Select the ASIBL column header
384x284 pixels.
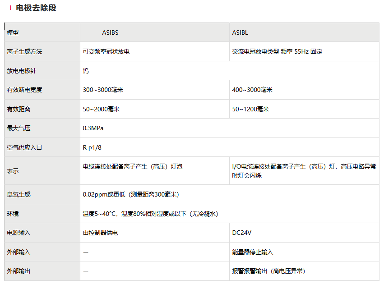click(x=240, y=32)
